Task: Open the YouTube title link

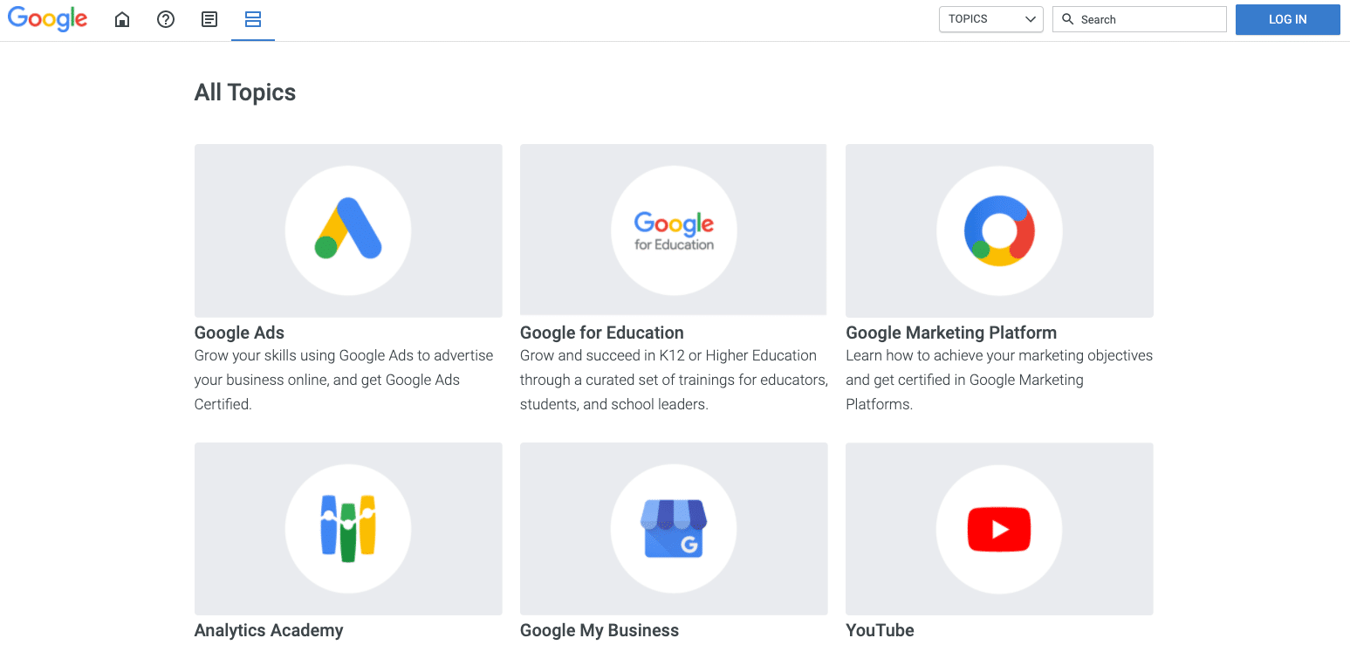Action: point(880,630)
